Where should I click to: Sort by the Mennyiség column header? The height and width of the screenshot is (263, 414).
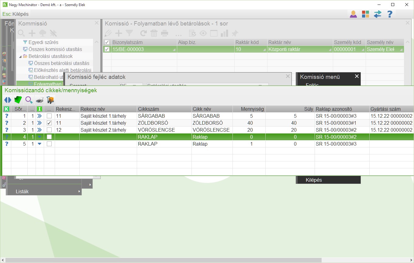[x=249, y=109]
